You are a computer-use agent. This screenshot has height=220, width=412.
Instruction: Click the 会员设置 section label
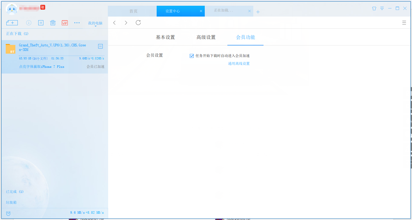[154, 55]
